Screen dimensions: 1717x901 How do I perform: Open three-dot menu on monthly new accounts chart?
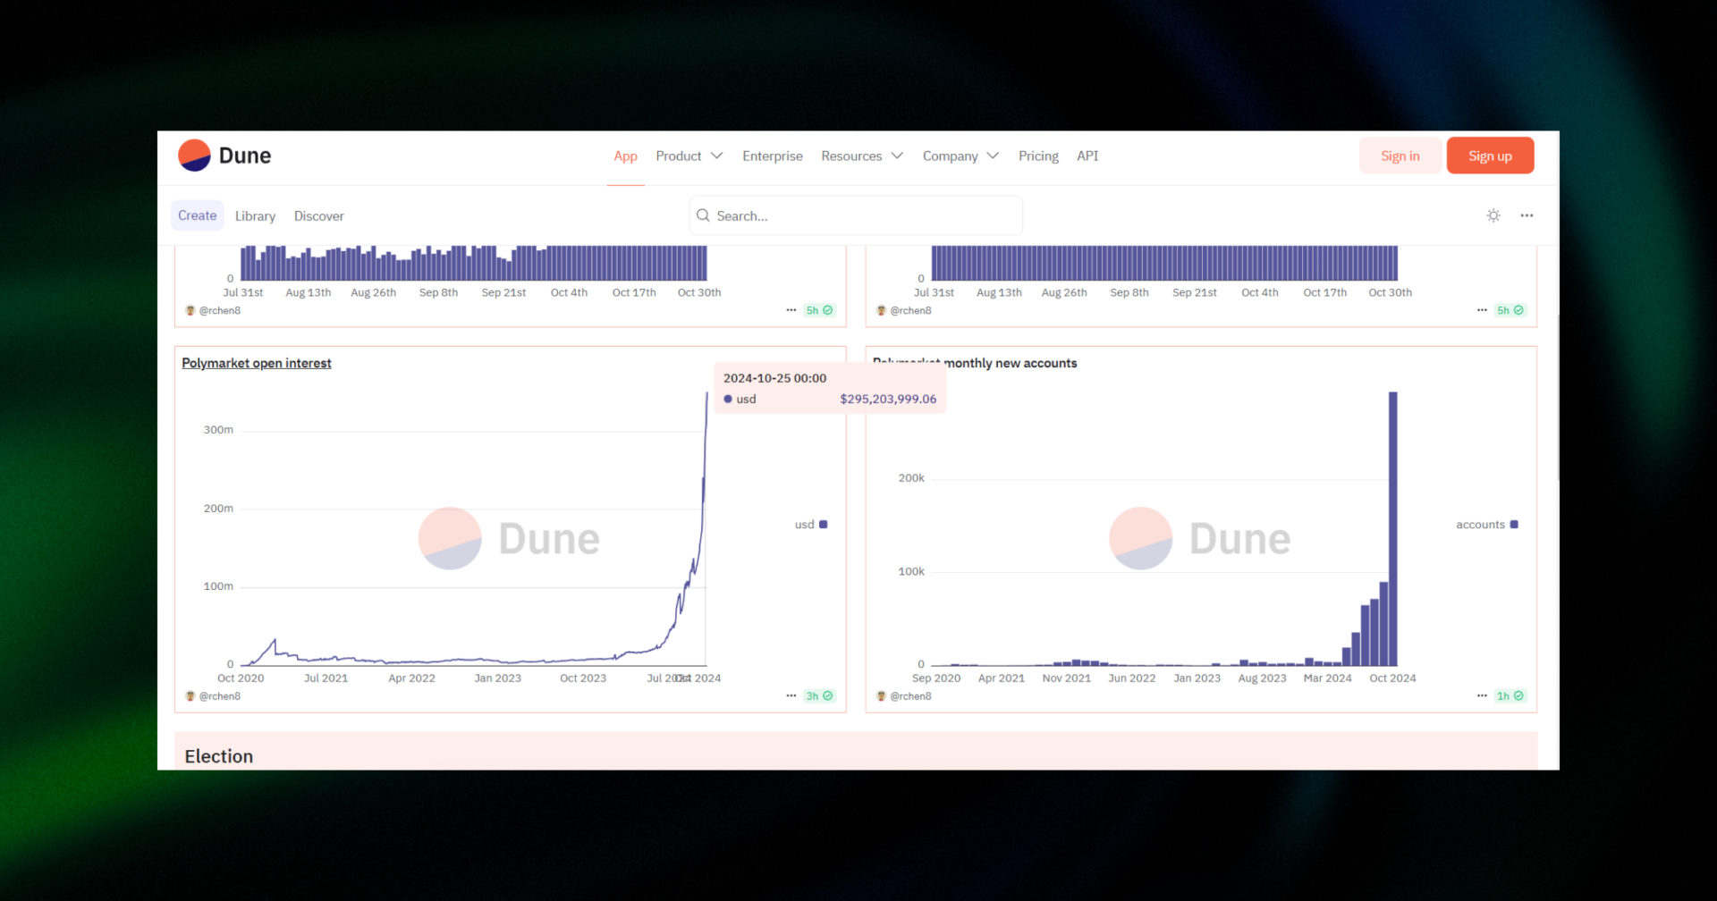pyautogui.click(x=1482, y=695)
